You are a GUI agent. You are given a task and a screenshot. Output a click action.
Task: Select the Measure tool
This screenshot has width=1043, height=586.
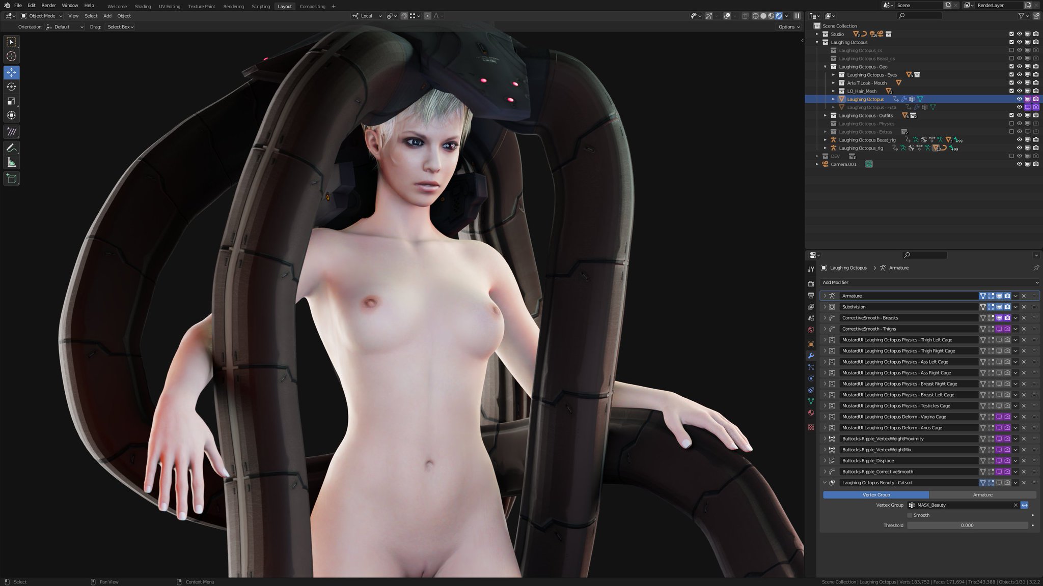[11, 163]
